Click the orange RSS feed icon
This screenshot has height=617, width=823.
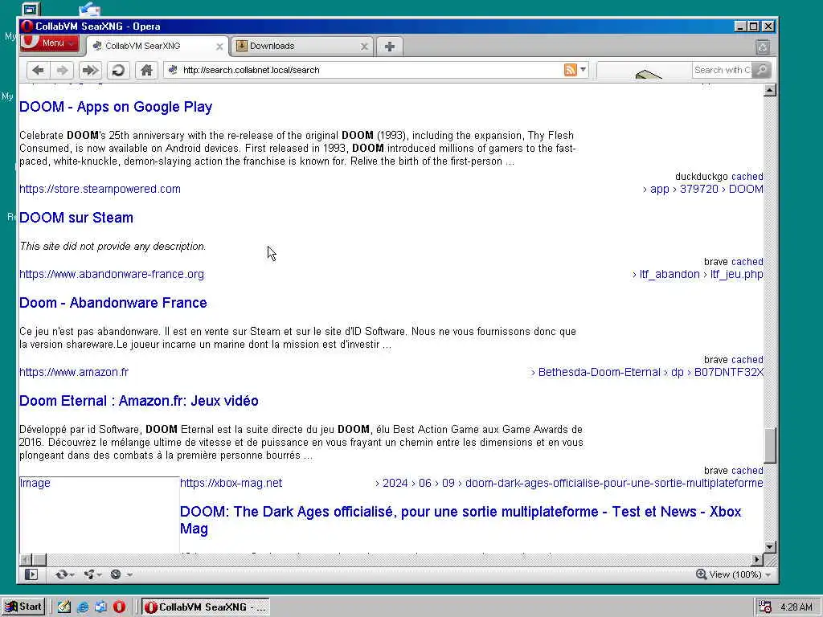tap(570, 70)
